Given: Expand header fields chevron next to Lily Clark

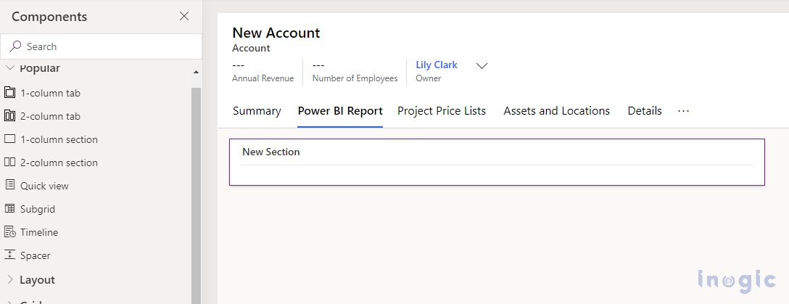Looking at the screenshot, I should (482, 66).
